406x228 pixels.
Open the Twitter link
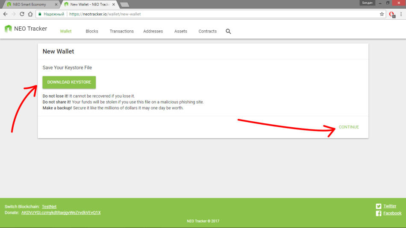pyautogui.click(x=390, y=206)
